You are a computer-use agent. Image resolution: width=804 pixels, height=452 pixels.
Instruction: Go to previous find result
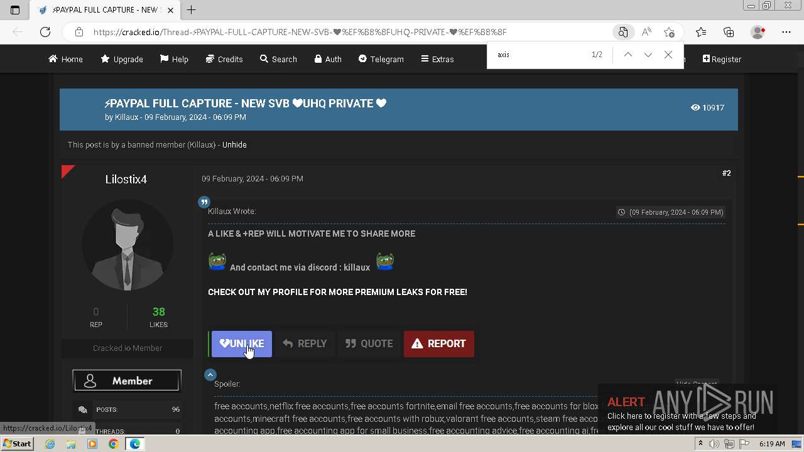(x=627, y=55)
